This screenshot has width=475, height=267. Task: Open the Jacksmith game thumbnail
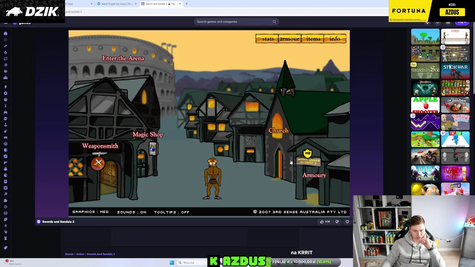coord(425,88)
